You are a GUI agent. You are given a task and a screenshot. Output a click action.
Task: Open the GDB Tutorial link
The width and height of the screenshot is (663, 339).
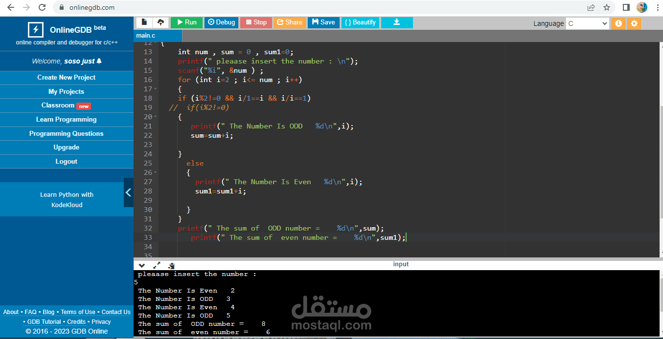click(44, 322)
